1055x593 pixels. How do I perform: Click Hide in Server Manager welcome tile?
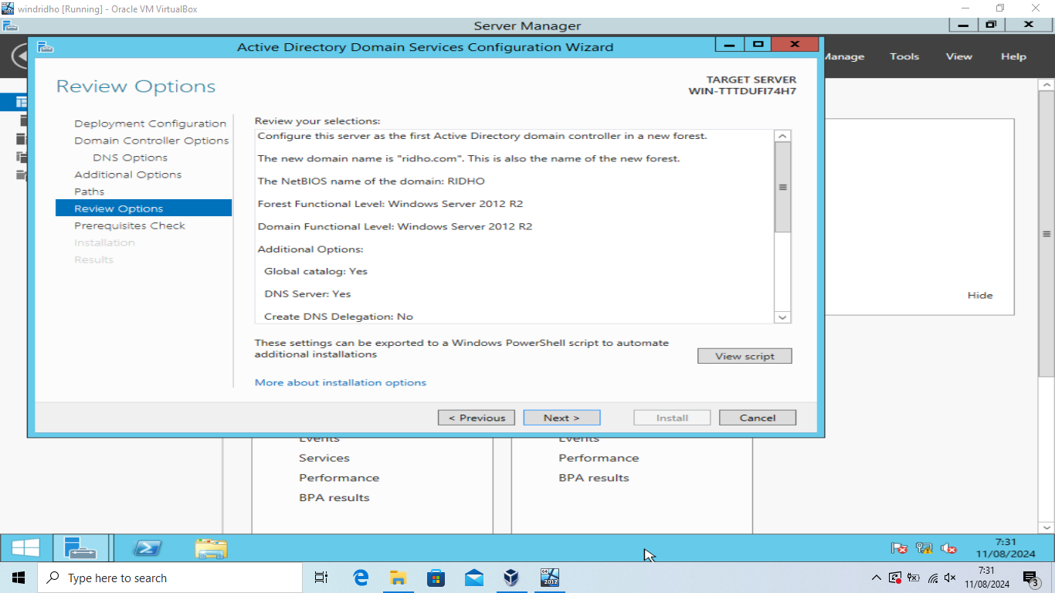pyautogui.click(x=980, y=295)
